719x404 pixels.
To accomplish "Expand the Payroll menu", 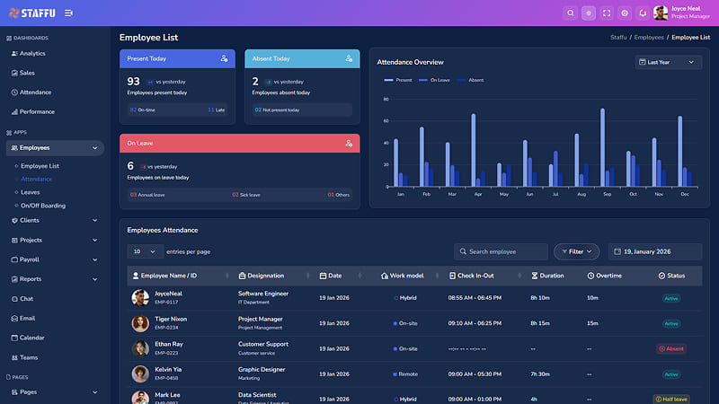I will coord(55,259).
